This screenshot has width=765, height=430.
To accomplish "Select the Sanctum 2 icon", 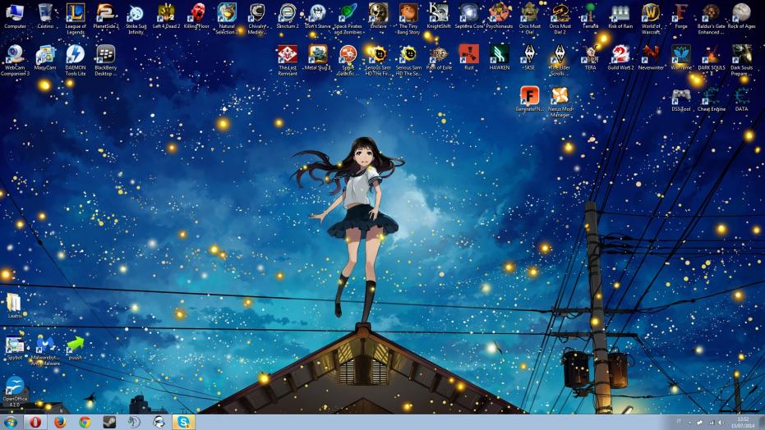I will (288, 16).
